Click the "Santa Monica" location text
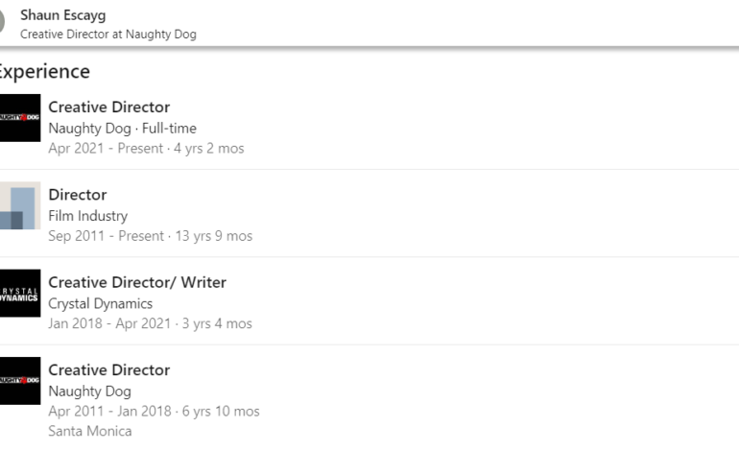The image size is (739, 451). 90,432
